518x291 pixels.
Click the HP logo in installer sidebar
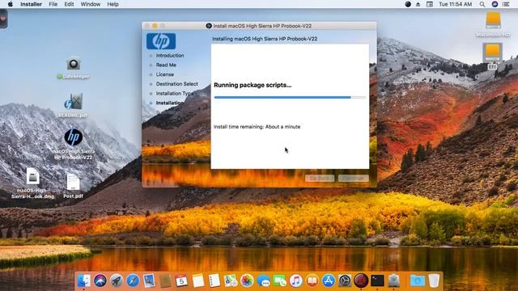(x=161, y=41)
